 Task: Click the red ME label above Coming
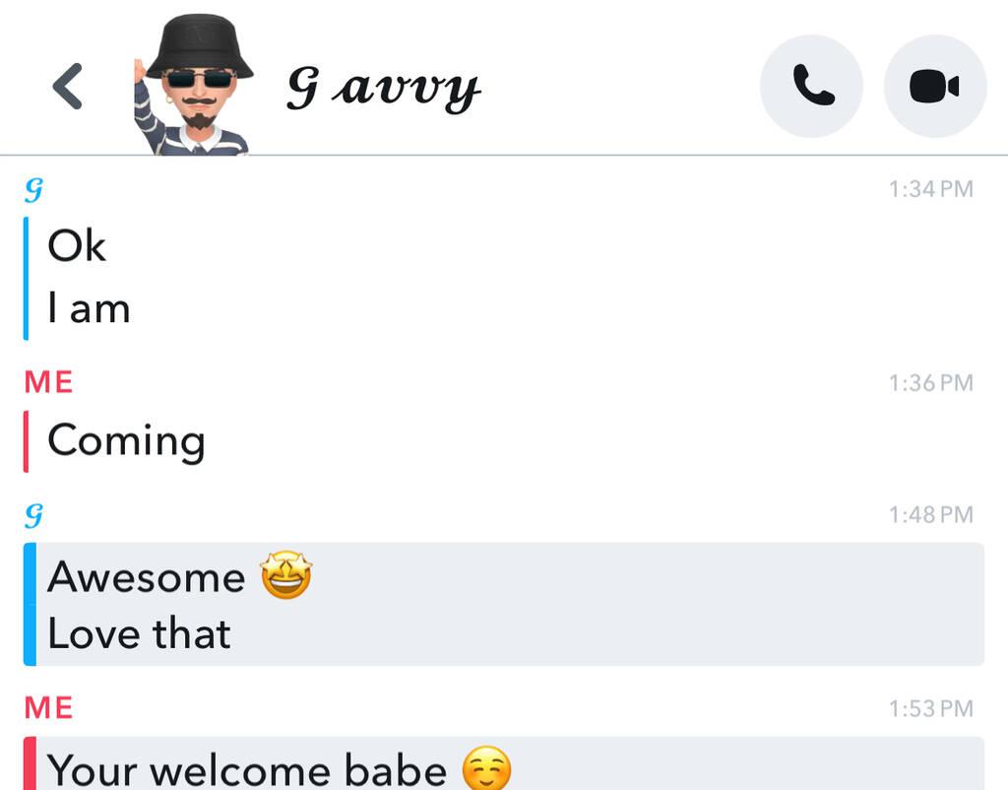[x=48, y=382]
